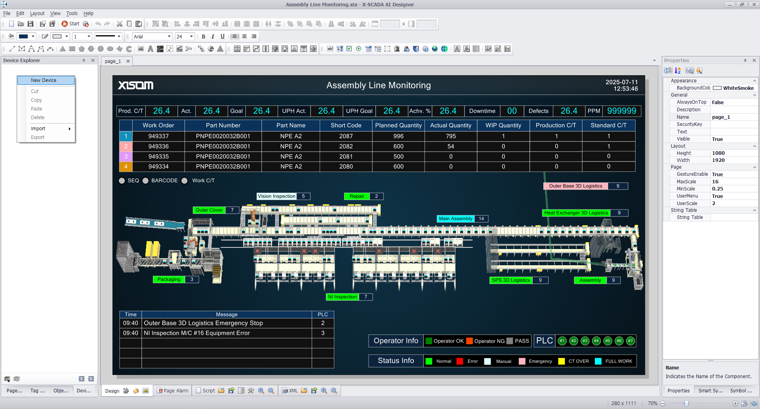
Task: Toggle Underline text formatting
Action: 223,36
